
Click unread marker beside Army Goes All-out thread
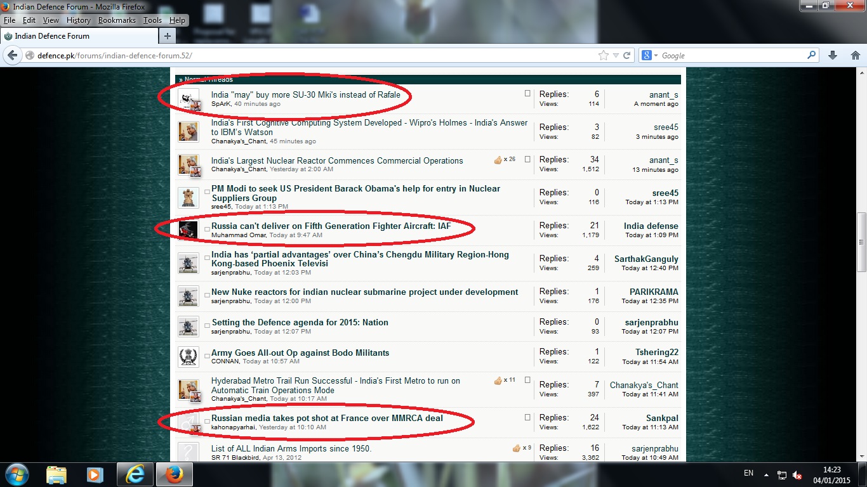coord(207,356)
